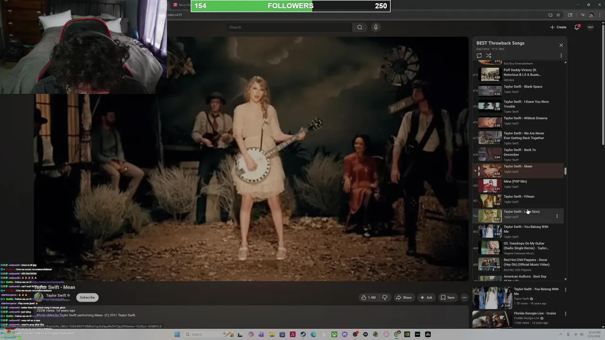
Task: Open options menu for Love Story row
Action: 557,216
